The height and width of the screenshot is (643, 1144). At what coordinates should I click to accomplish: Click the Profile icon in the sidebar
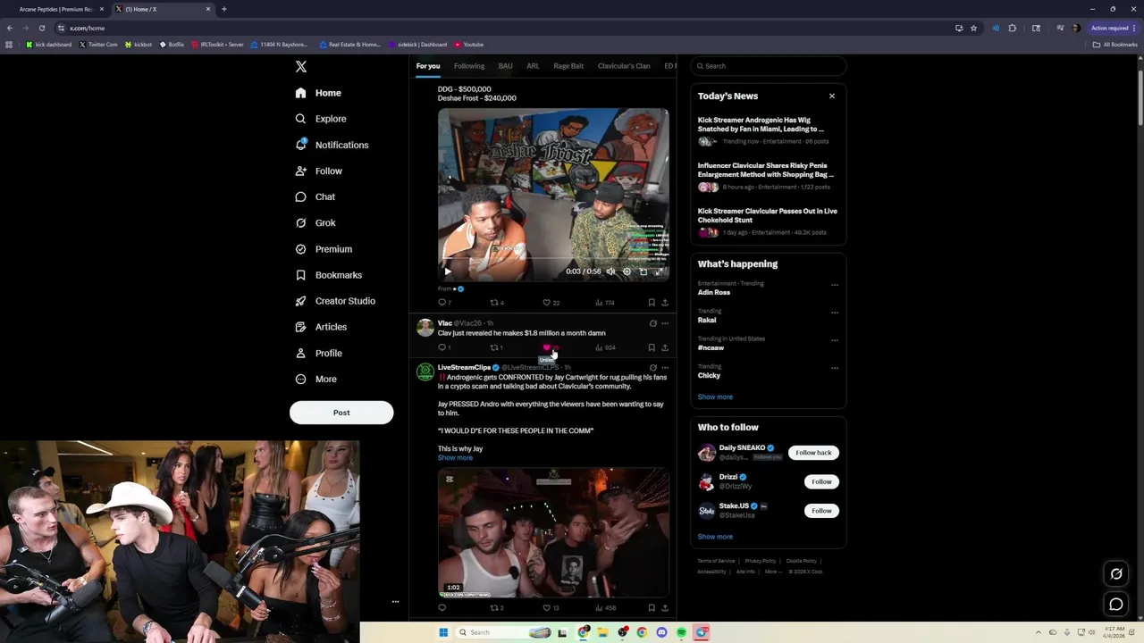click(x=300, y=353)
